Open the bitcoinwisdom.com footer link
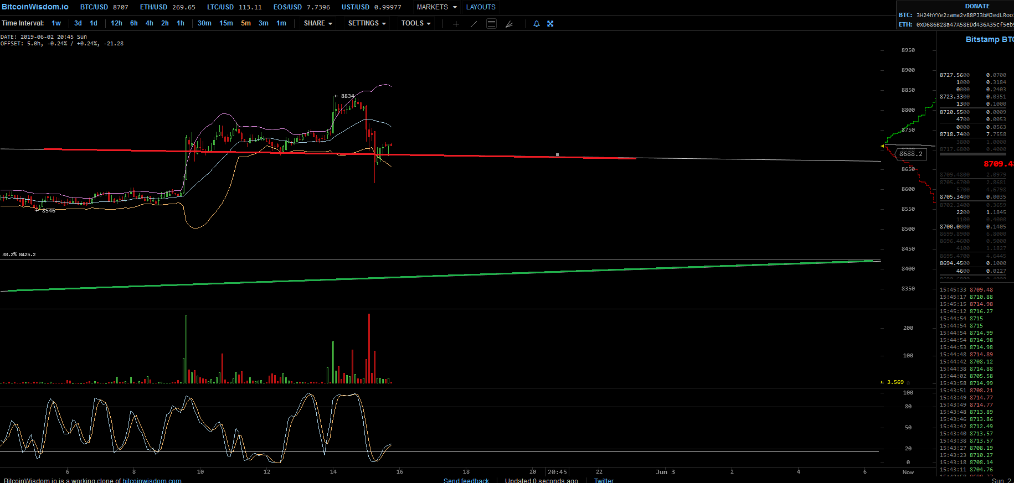The image size is (1014, 483). click(x=152, y=480)
